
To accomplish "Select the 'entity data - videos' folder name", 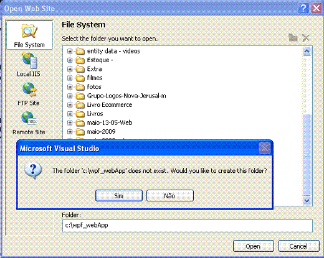I will (113, 51).
